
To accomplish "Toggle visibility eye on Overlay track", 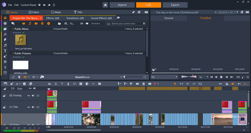I will (x=29, y=96).
